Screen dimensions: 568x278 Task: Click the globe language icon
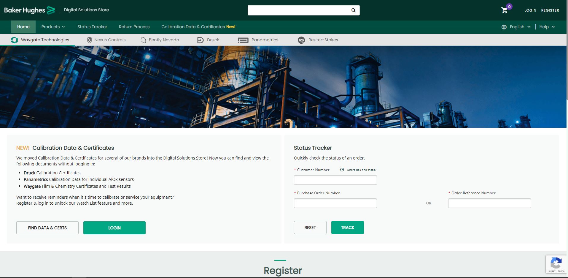pos(504,27)
